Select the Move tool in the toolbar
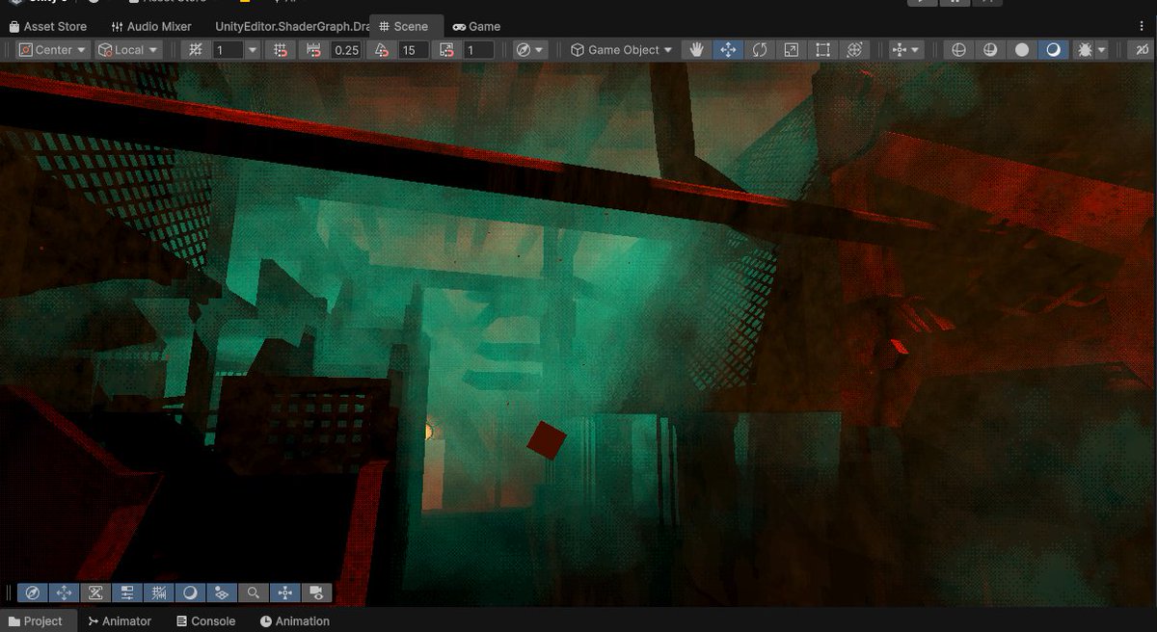 [727, 49]
